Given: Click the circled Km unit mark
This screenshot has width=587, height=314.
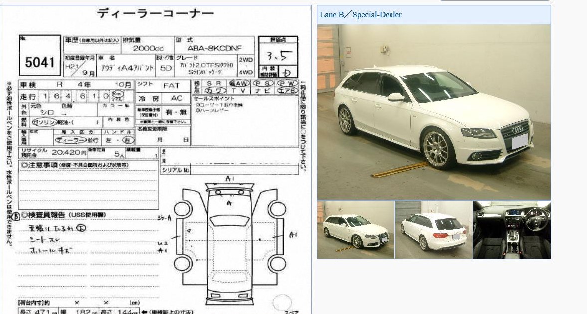Looking at the screenshot, I should point(117,94).
